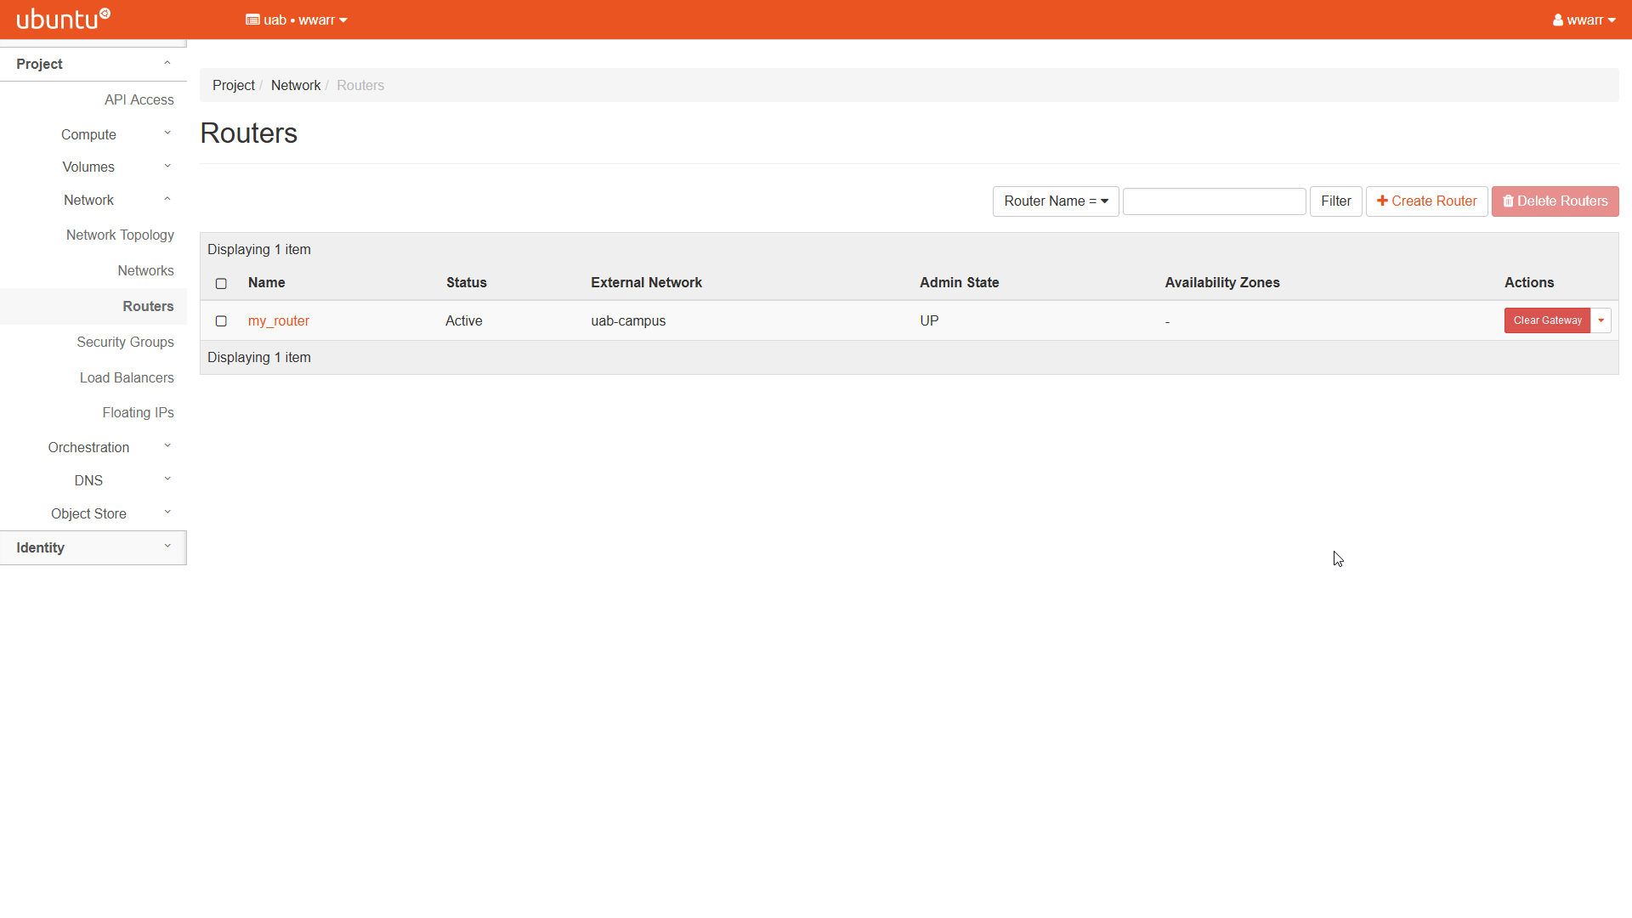Expand the Orchestration menu group
Image resolution: width=1632 pixels, height=918 pixels.
[x=93, y=447]
